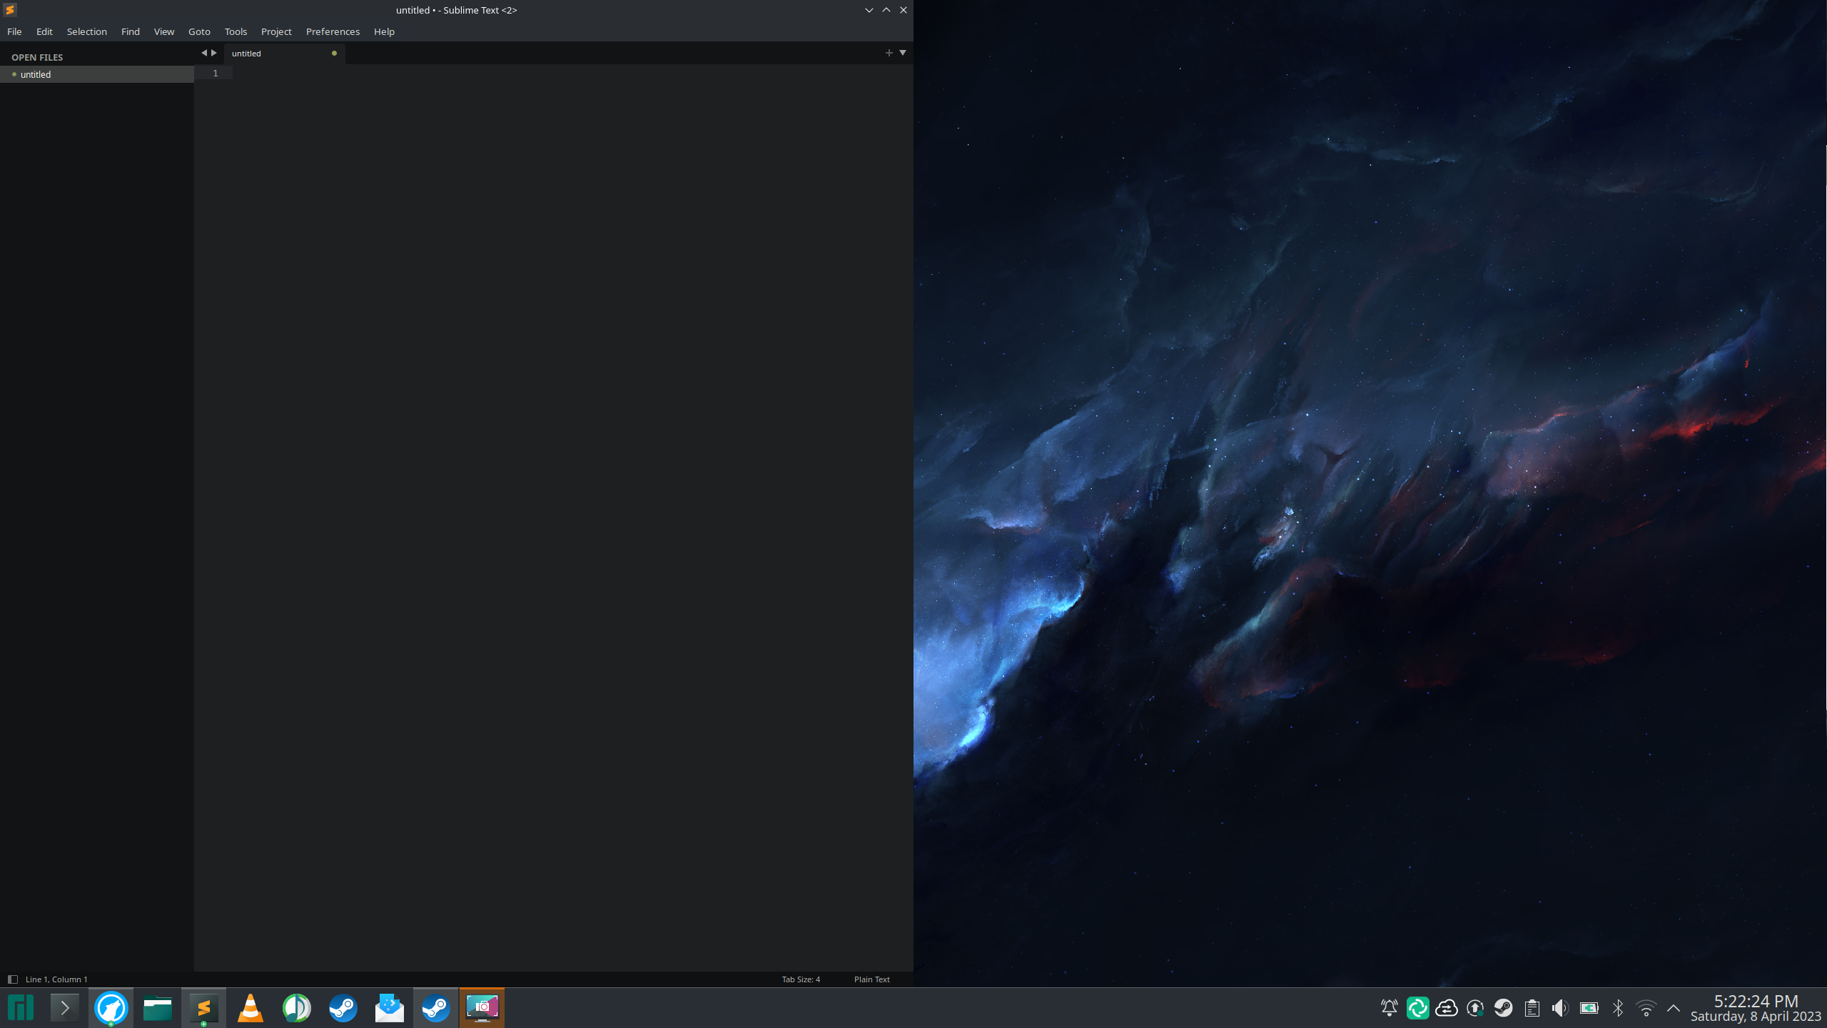Open the Project menu
Screen dimensions: 1827x1028
(276, 31)
